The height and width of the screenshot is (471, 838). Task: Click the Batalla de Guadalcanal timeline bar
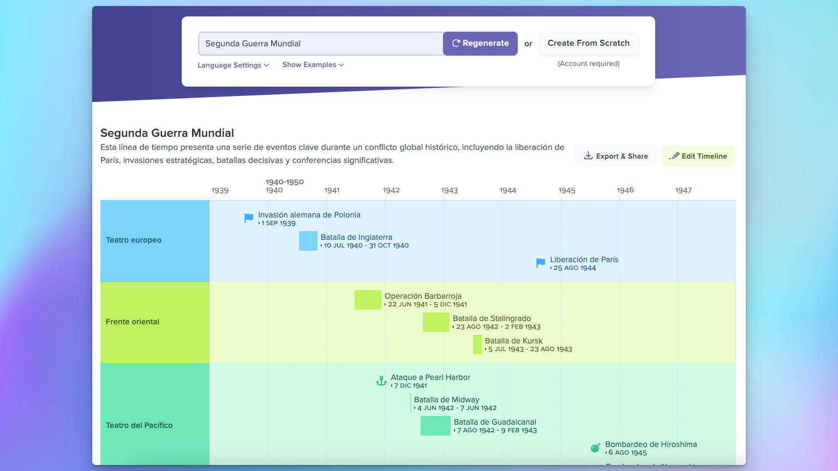pyautogui.click(x=435, y=426)
